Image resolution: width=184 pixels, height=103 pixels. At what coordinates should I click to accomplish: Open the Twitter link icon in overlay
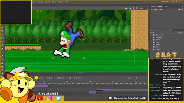coord(58,98)
